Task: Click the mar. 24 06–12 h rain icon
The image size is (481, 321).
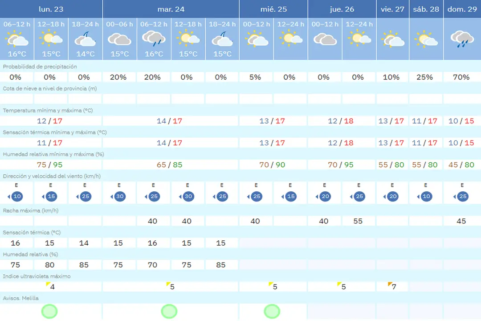Action: point(154,38)
